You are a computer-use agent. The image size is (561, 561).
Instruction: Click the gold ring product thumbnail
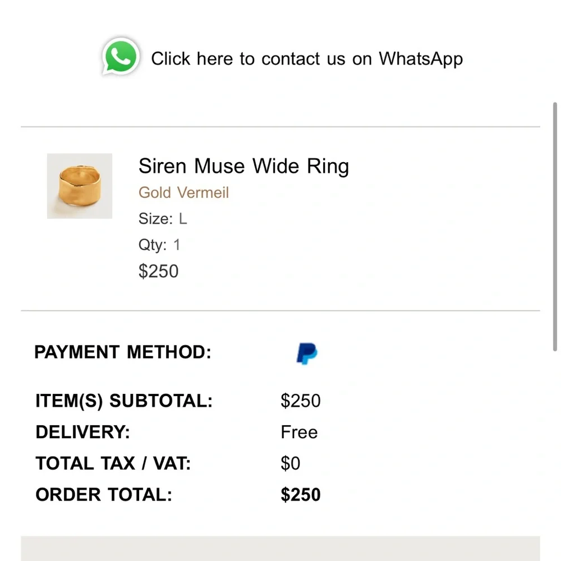coord(80,186)
